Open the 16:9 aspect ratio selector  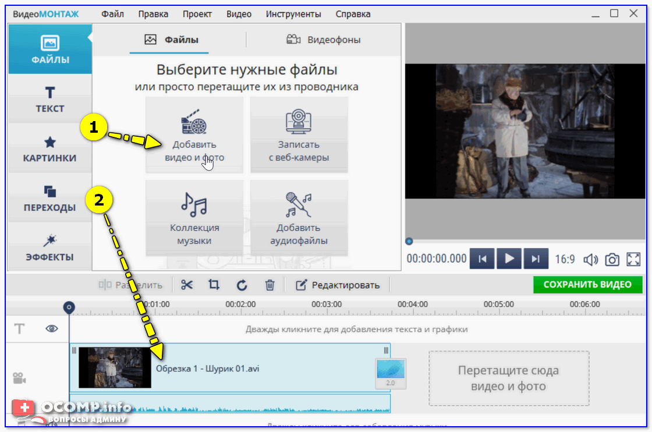coord(565,260)
